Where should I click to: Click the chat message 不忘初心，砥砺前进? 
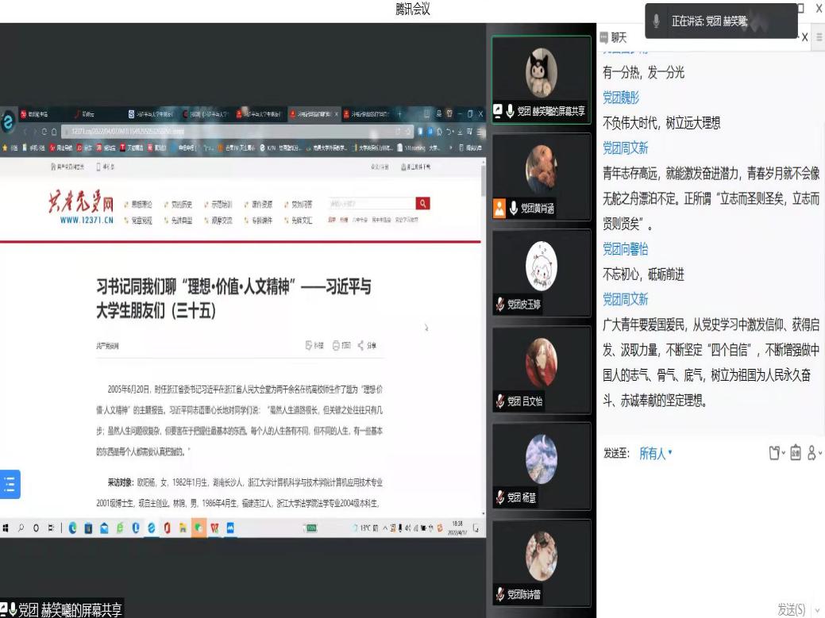[643, 274]
